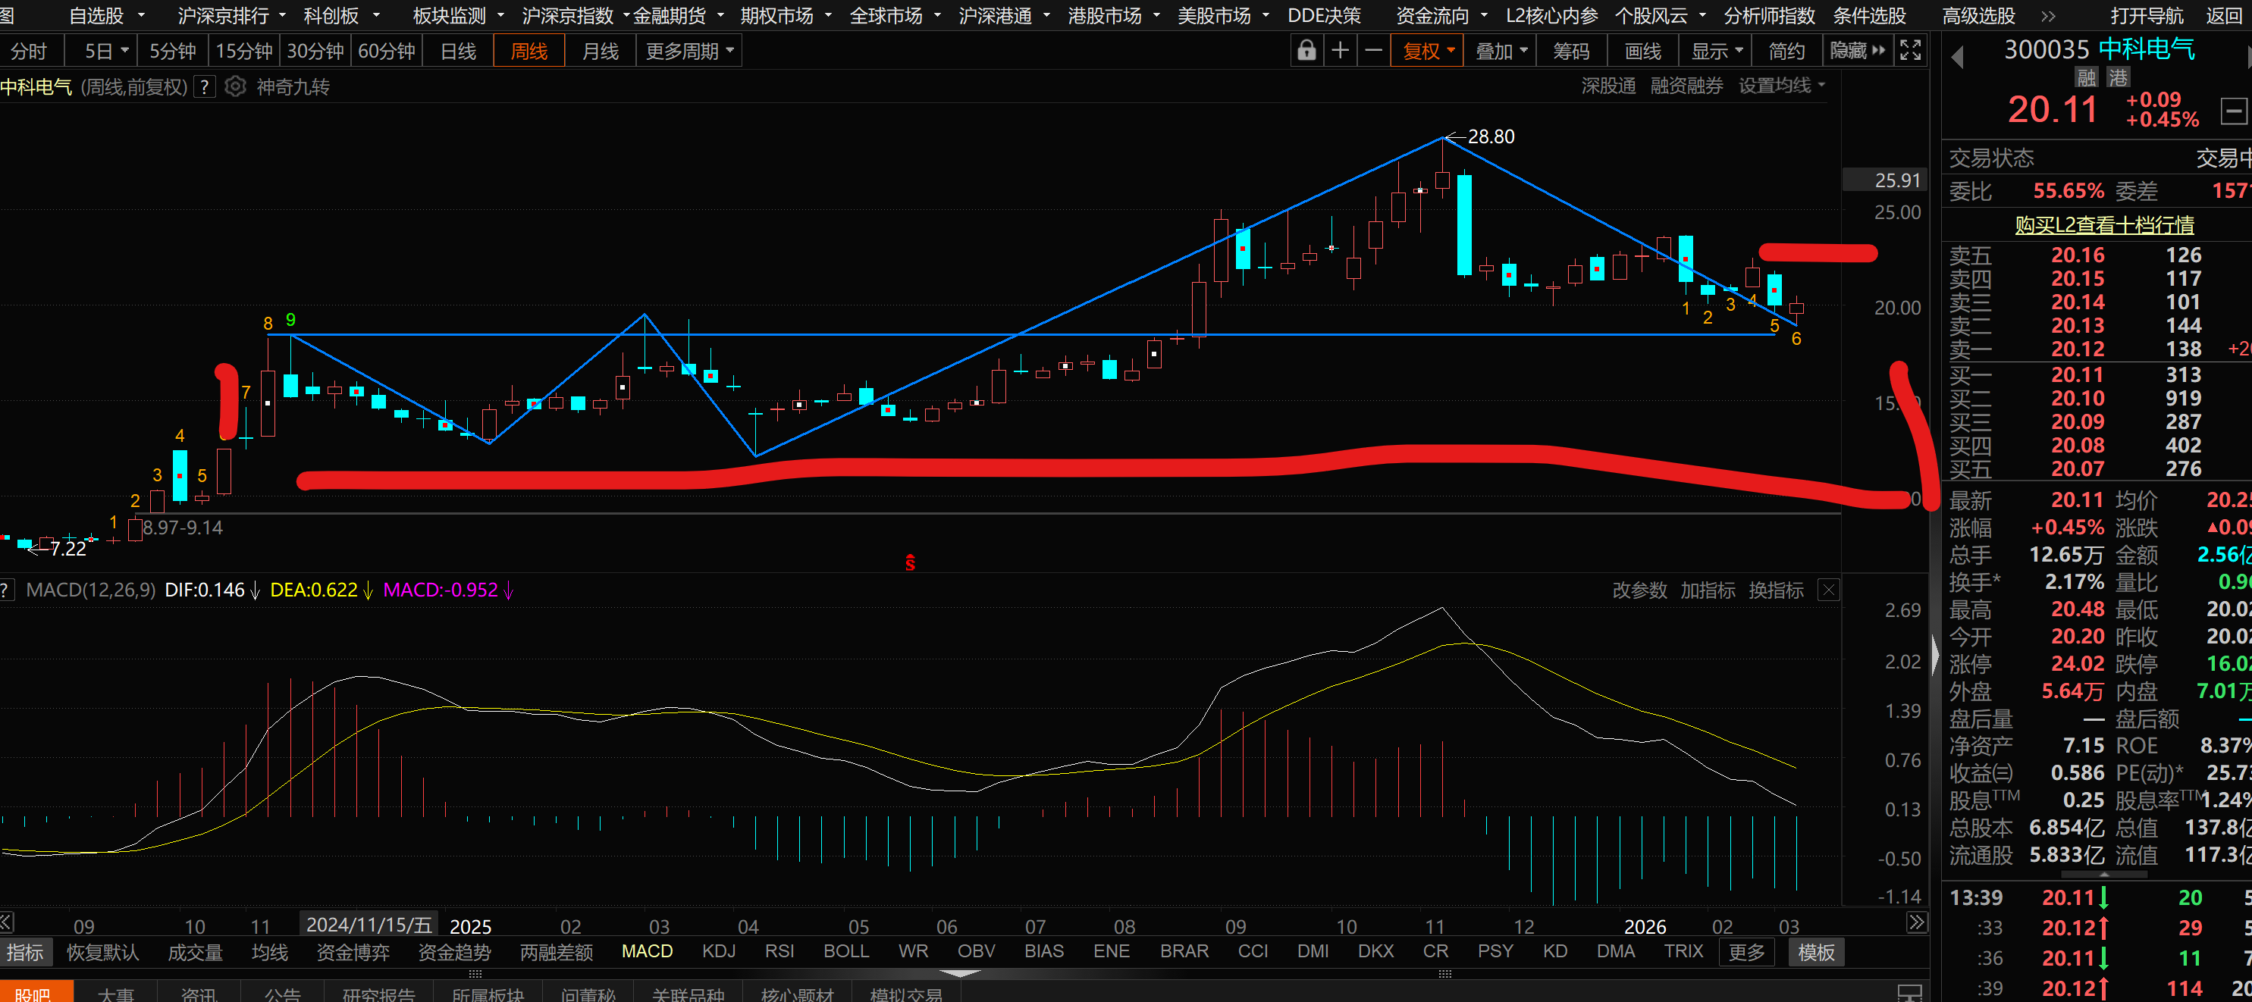The height and width of the screenshot is (1002, 2252).
Task: Click the question mark help icon beside 周线前复权
Action: pos(204,86)
